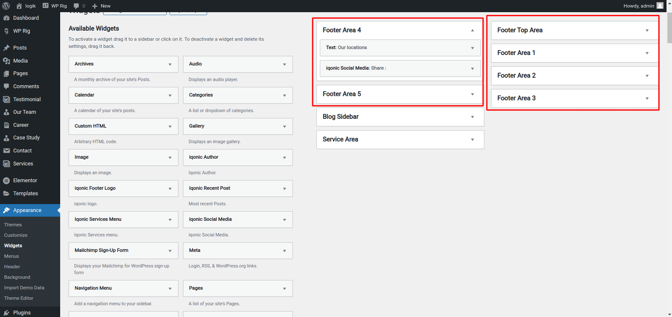
Task: Open the Archives widget dropdown arrow
Action: click(x=170, y=64)
